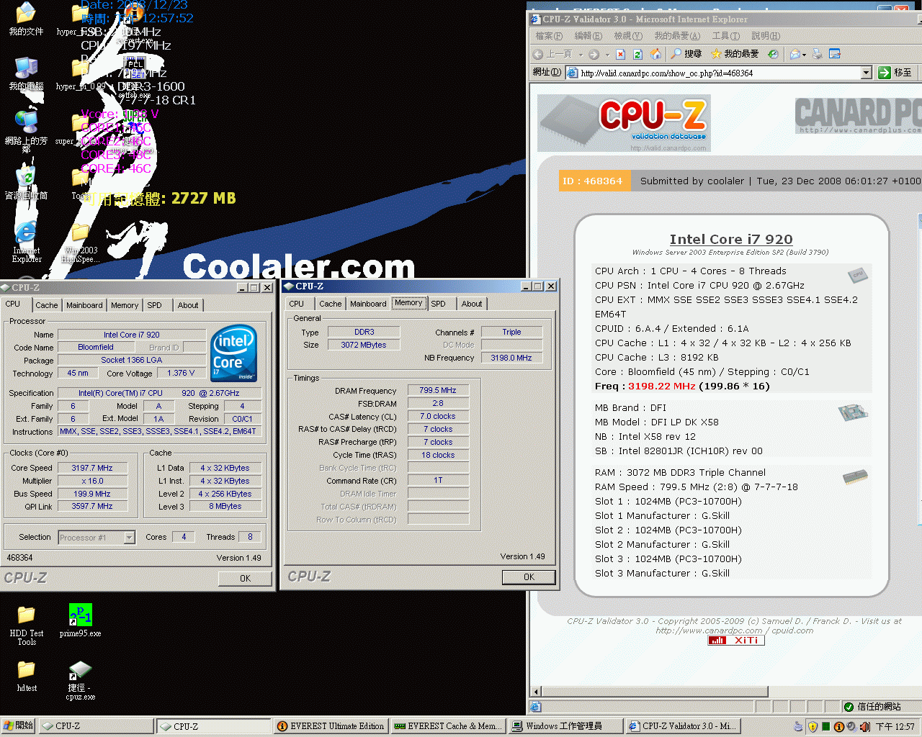
Task: Launch the cpuz.exe shortcut icon
Action: click(x=80, y=680)
